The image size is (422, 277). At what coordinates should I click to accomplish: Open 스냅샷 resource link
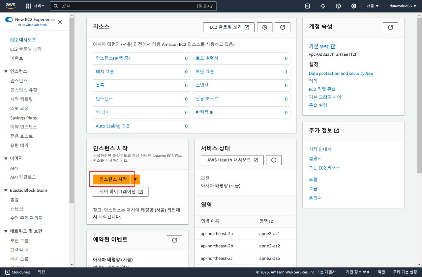202,85
